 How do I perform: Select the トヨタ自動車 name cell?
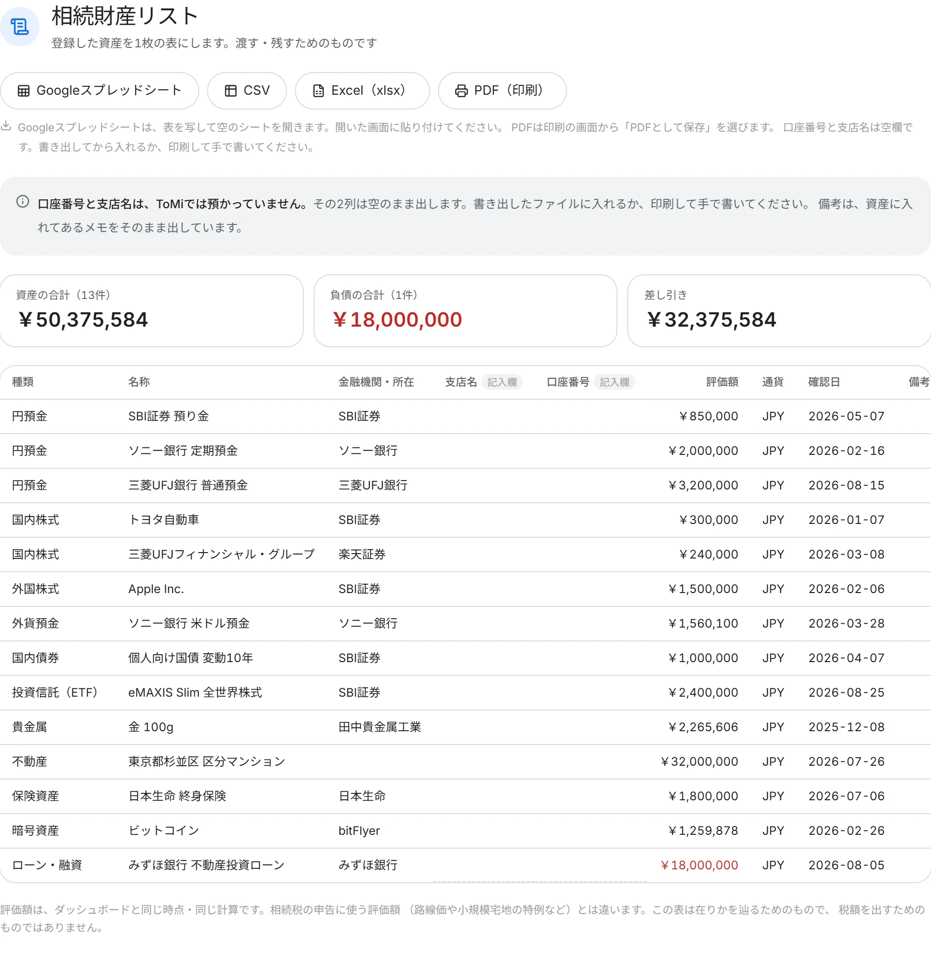coord(164,520)
